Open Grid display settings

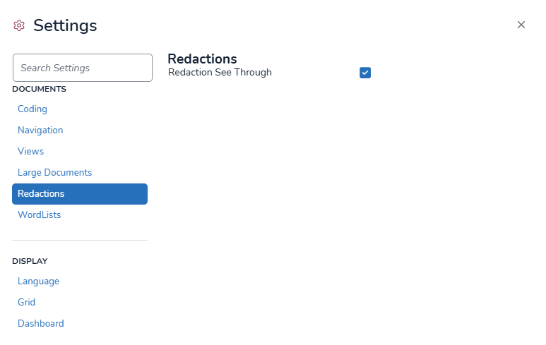tap(26, 303)
